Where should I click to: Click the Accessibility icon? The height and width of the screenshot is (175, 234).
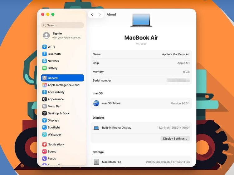coord(45,92)
